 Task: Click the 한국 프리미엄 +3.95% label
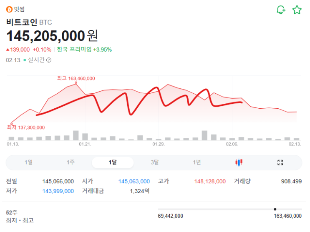84,50
